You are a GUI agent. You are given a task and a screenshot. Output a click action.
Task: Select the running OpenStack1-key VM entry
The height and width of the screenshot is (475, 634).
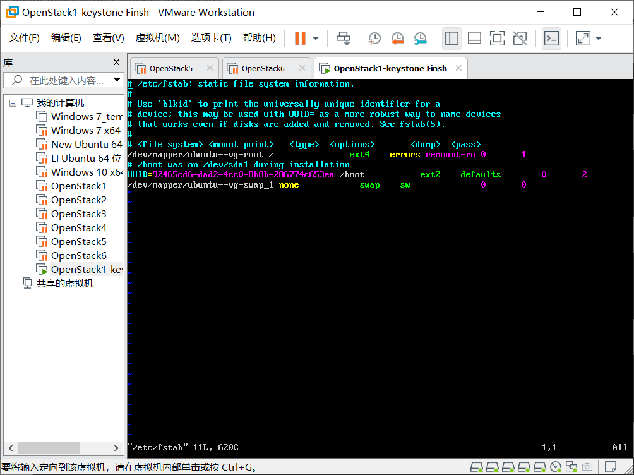pos(87,270)
